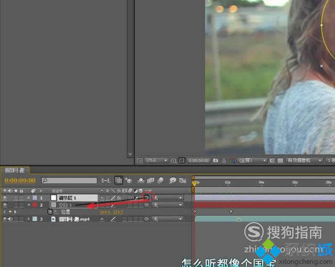Enable frame blending for the composition

pyautogui.click(x=150, y=180)
